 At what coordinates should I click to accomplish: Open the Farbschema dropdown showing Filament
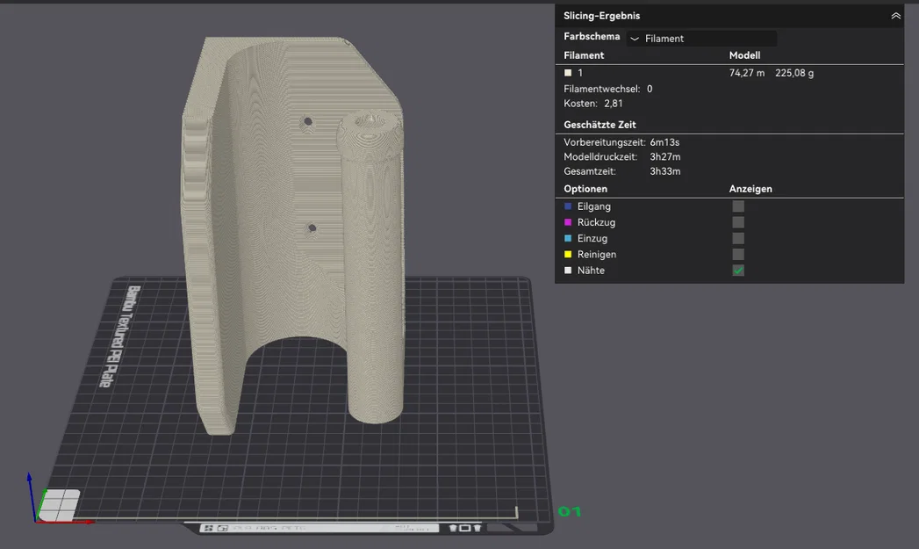click(701, 39)
